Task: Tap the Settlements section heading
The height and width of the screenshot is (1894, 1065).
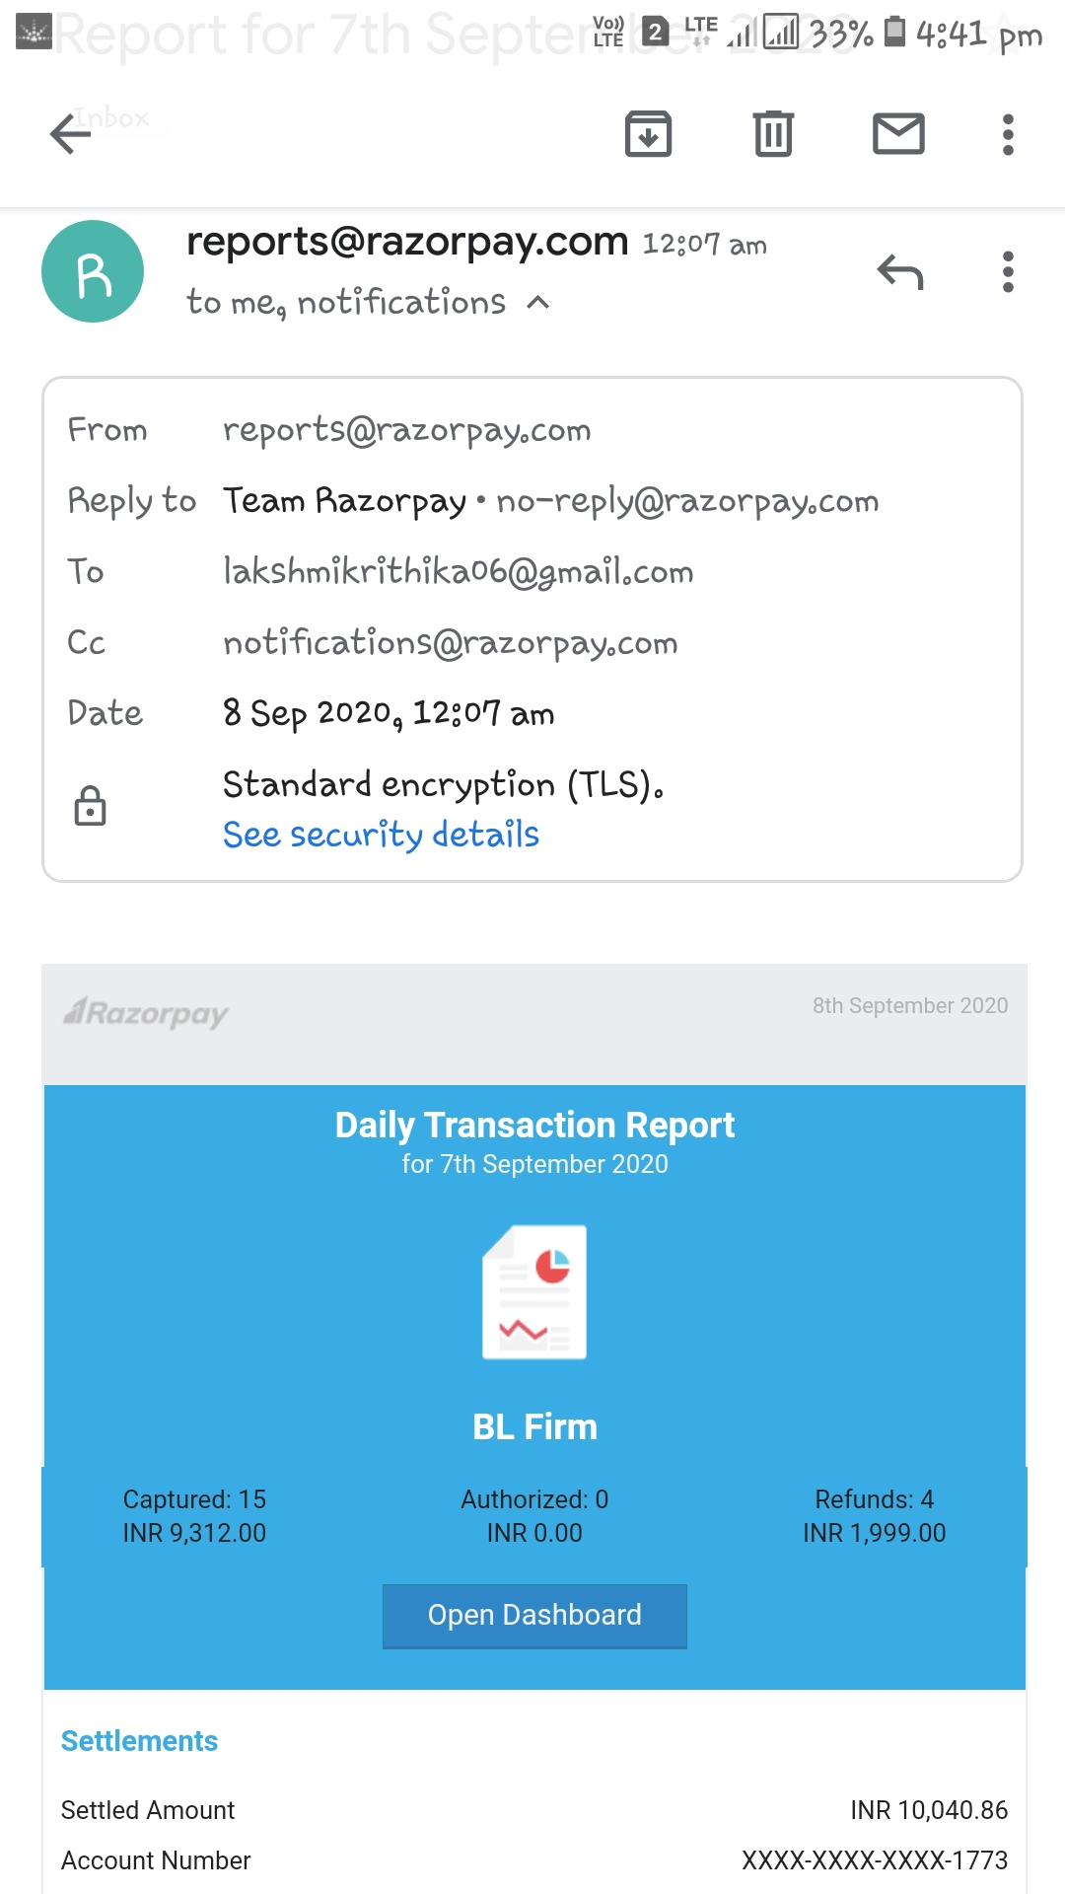Action: [139, 1741]
